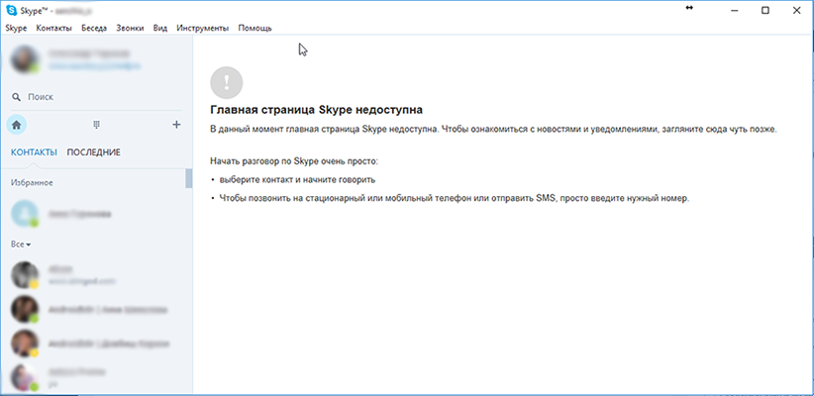814x396 pixels.
Task: Maximize the Skype window
Action: pos(765,10)
